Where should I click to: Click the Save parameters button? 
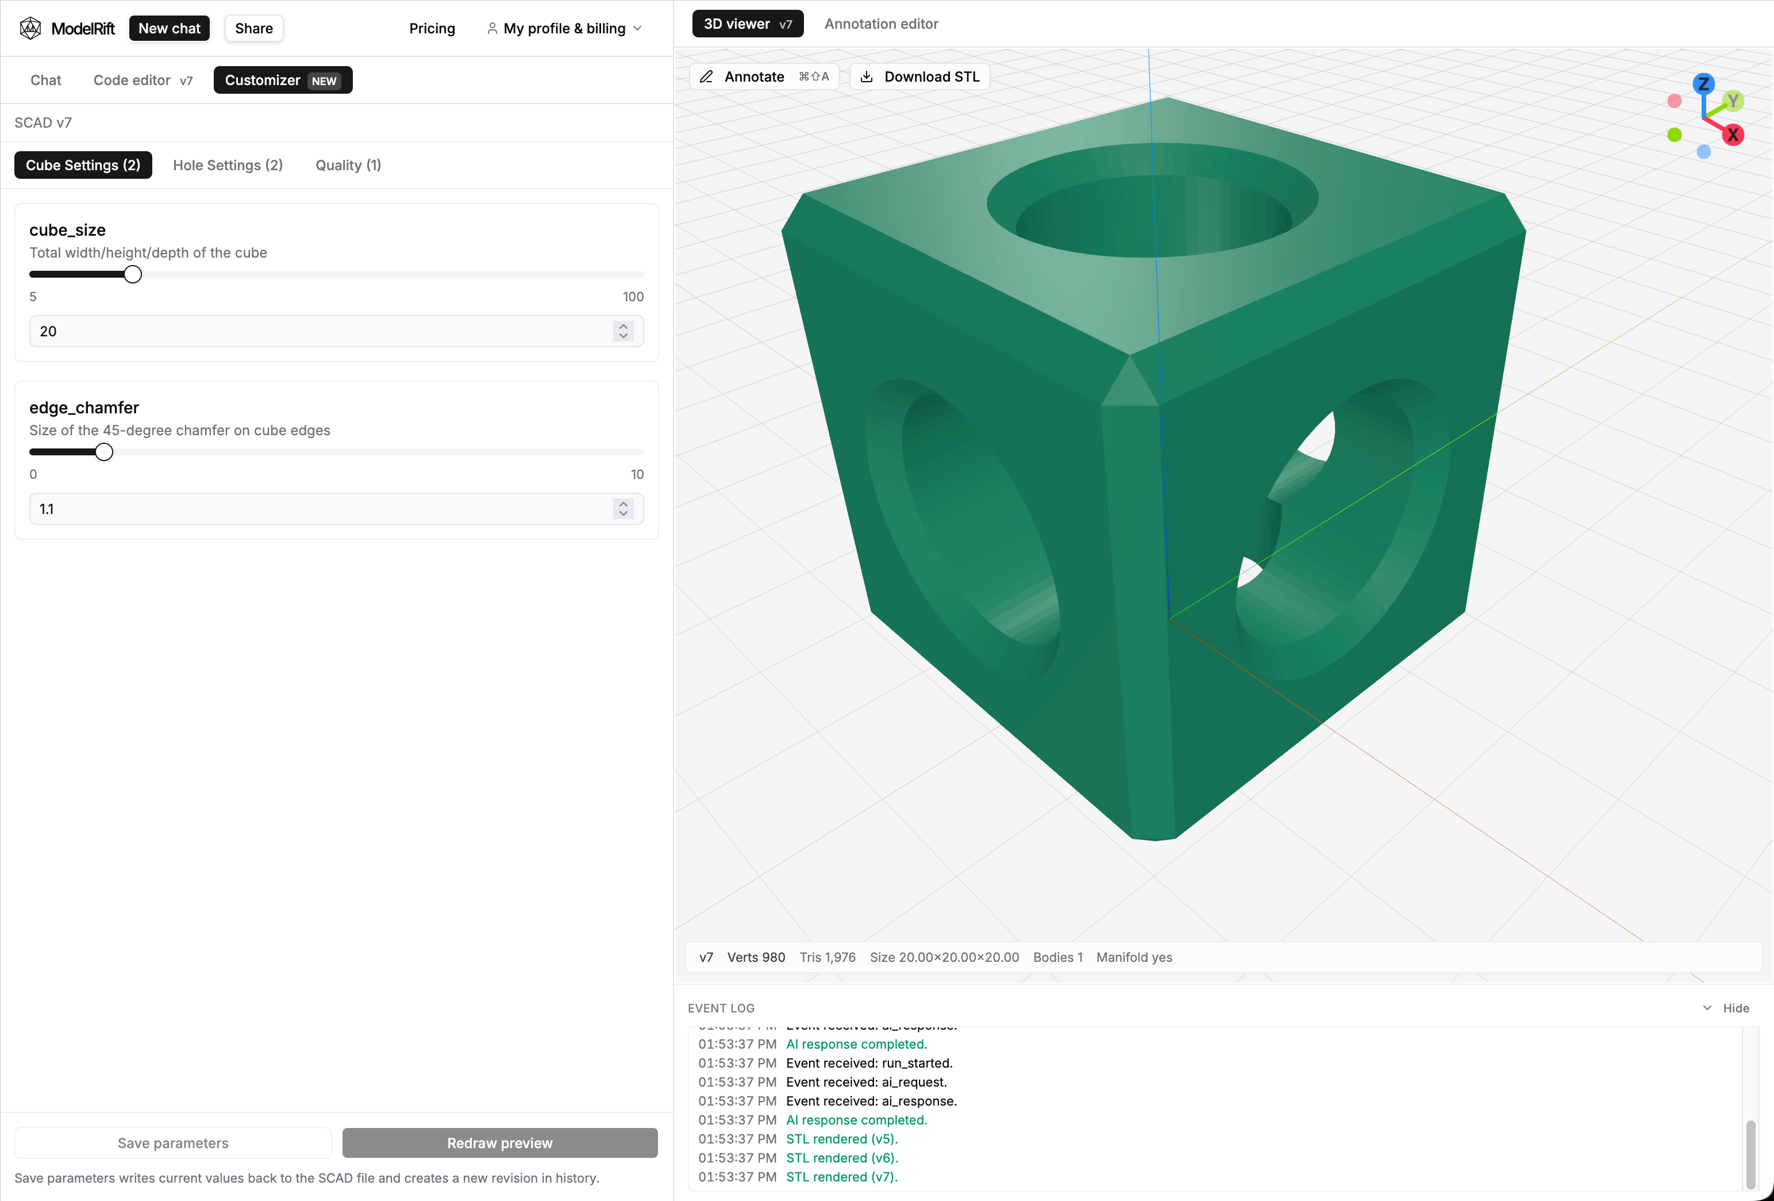tap(172, 1142)
